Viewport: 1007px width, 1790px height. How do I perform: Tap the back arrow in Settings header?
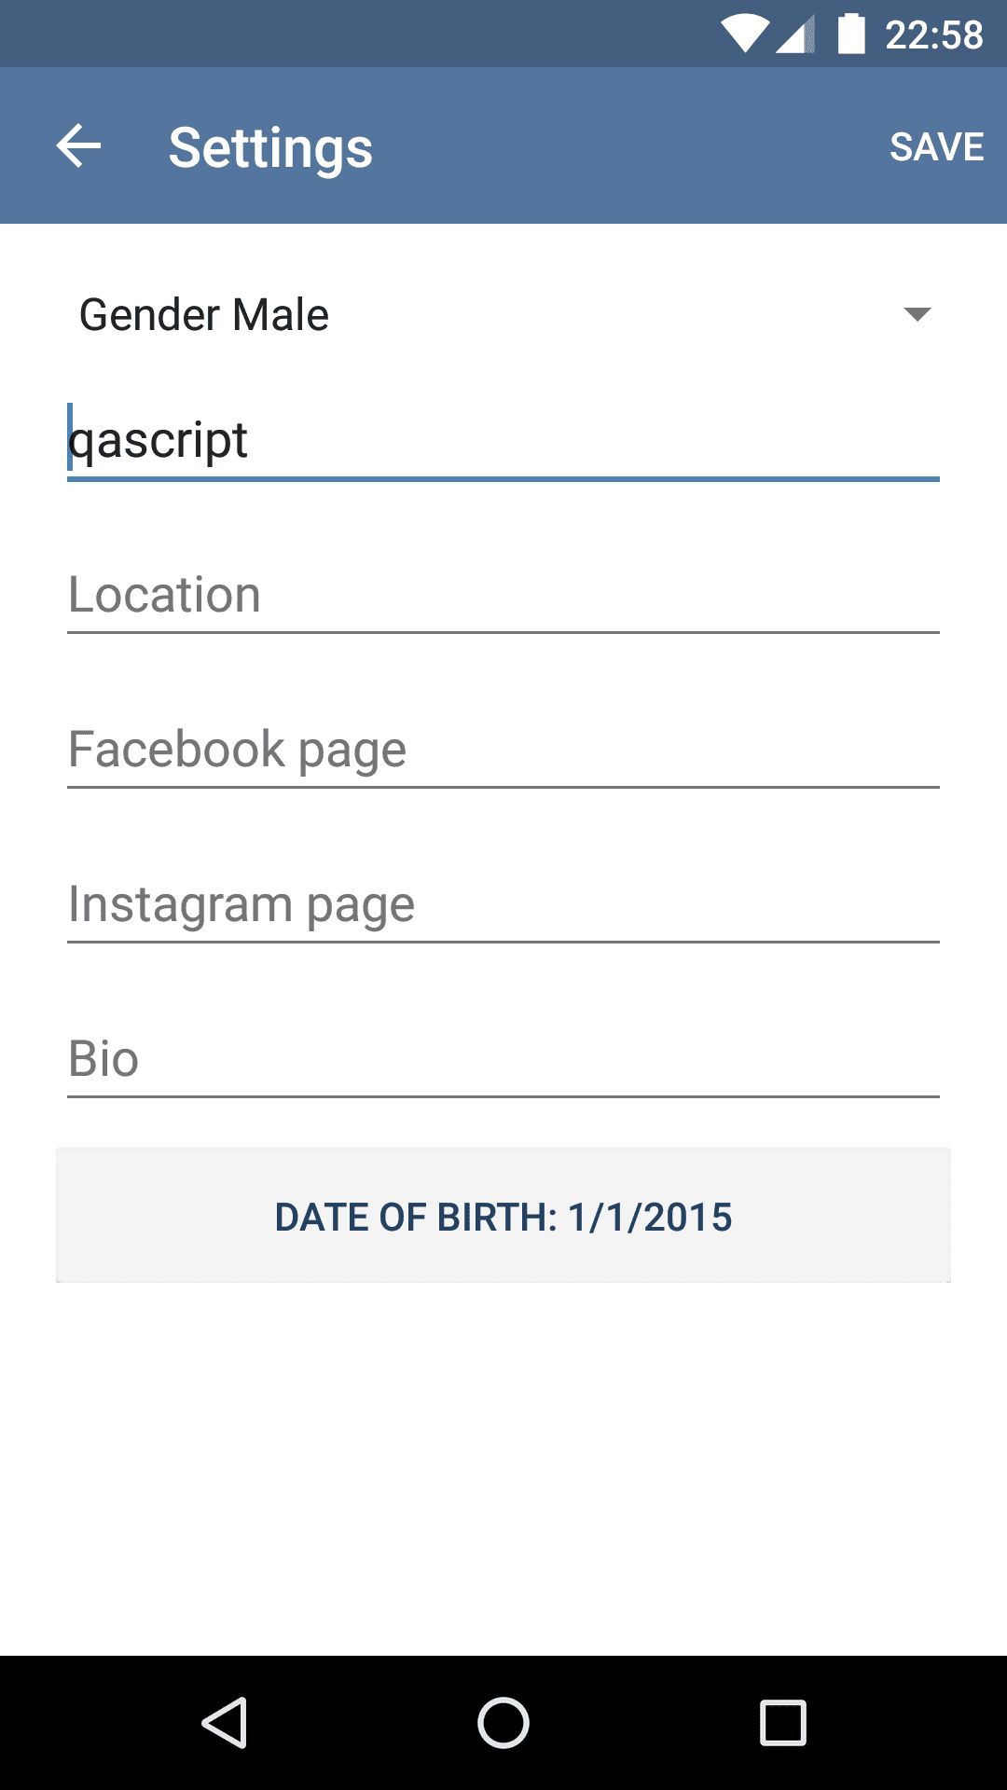coord(78,146)
